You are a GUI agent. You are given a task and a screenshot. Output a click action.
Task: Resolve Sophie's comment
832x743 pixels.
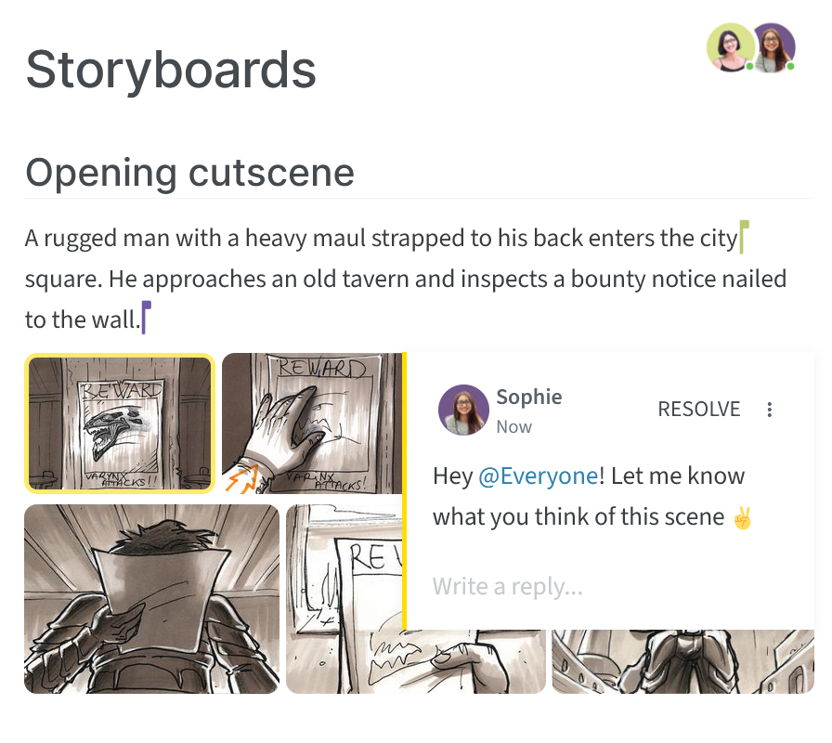point(699,410)
